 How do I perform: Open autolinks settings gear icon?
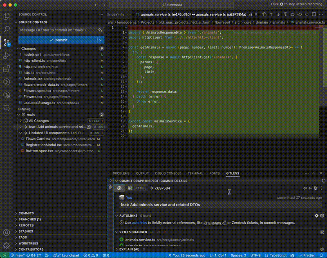322,215
